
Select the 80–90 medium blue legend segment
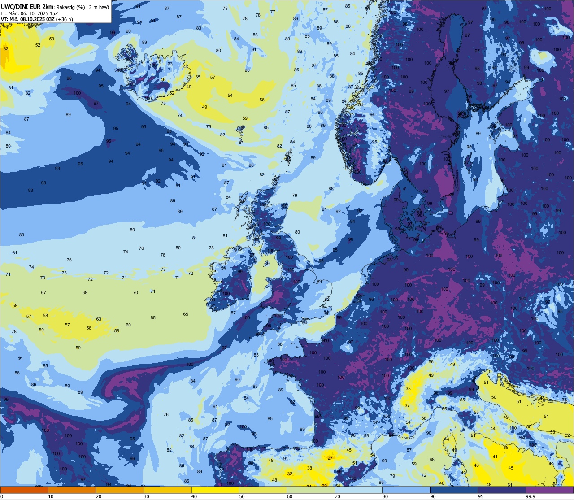coord(406,490)
